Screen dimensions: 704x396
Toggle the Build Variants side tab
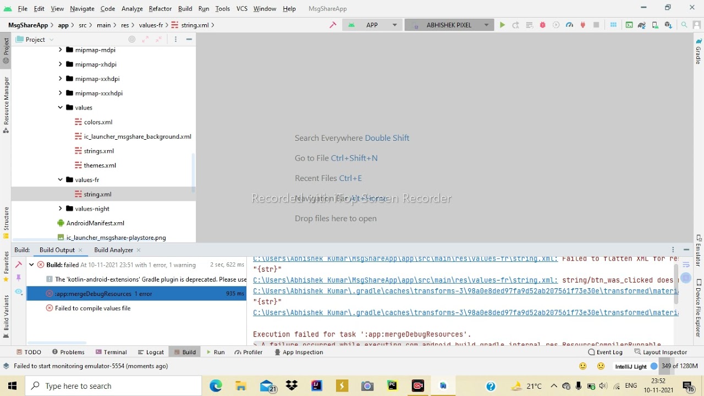pyautogui.click(x=6, y=316)
